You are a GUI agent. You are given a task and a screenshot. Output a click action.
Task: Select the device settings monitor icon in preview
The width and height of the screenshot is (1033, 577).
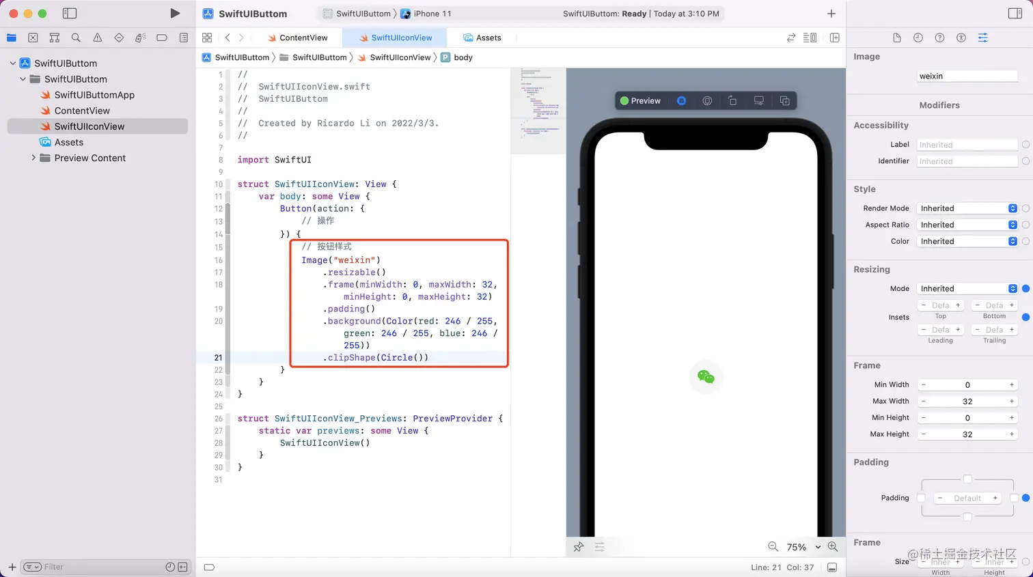(x=758, y=100)
